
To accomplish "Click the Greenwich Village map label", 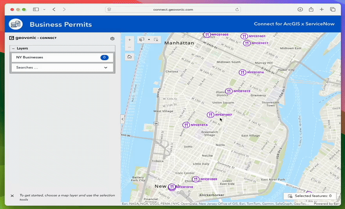I will pyautogui.click(x=210, y=134).
